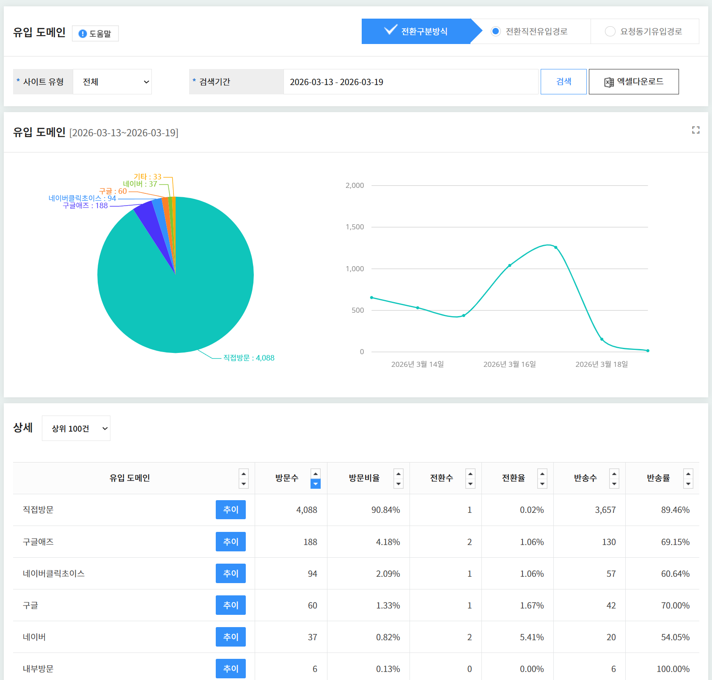Sort 전환율 column using its down arrow
Viewport: 712px width, 680px height.
click(x=542, y=484)
